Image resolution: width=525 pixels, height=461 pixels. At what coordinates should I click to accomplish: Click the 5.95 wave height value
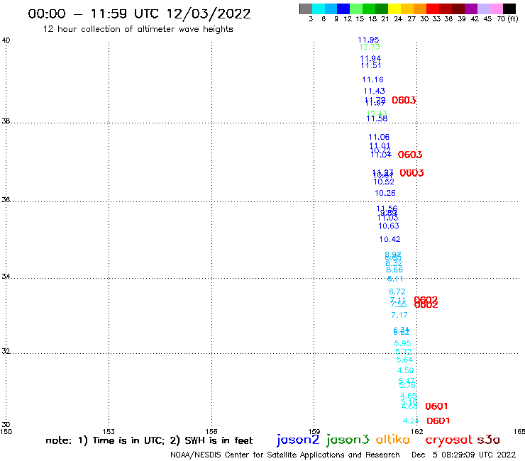pyautogui.click(x=402, y=343)
